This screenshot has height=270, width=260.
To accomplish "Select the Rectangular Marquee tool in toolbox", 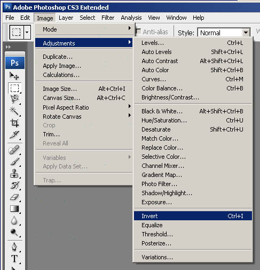I will click(14, 88).
